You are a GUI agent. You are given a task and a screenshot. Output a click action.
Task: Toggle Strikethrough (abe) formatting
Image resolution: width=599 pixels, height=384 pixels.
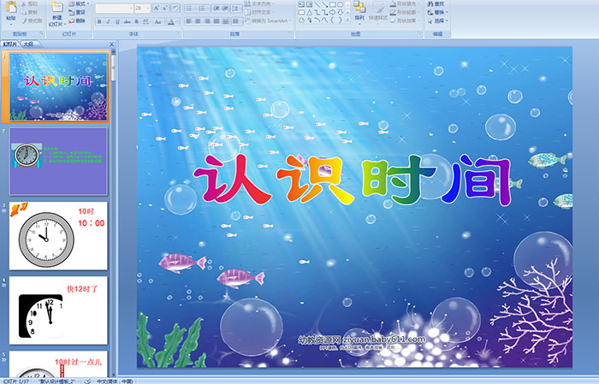coord(127,21)
